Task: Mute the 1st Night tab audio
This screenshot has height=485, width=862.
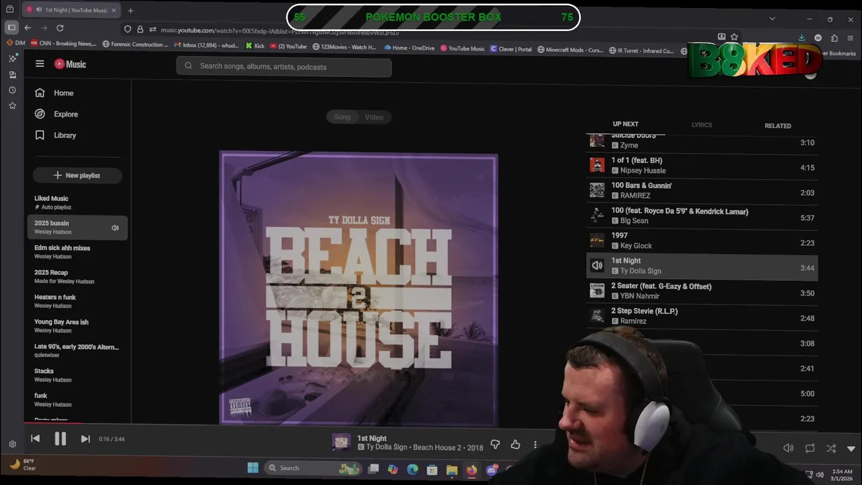Action: (38, 10)
